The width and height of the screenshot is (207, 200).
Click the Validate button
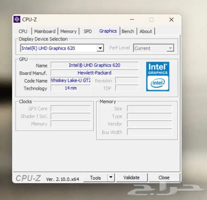click(x=132, y=178)
